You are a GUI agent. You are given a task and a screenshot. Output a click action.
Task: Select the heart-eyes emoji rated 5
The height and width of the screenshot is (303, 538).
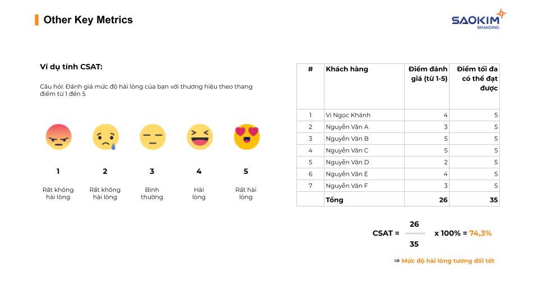tap(247, 137)
